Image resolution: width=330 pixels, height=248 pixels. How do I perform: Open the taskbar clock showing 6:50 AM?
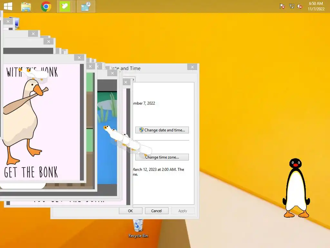(316, 6)
